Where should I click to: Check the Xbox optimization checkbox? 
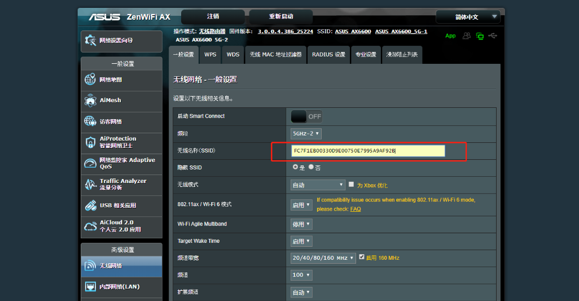tap(351, 184)
